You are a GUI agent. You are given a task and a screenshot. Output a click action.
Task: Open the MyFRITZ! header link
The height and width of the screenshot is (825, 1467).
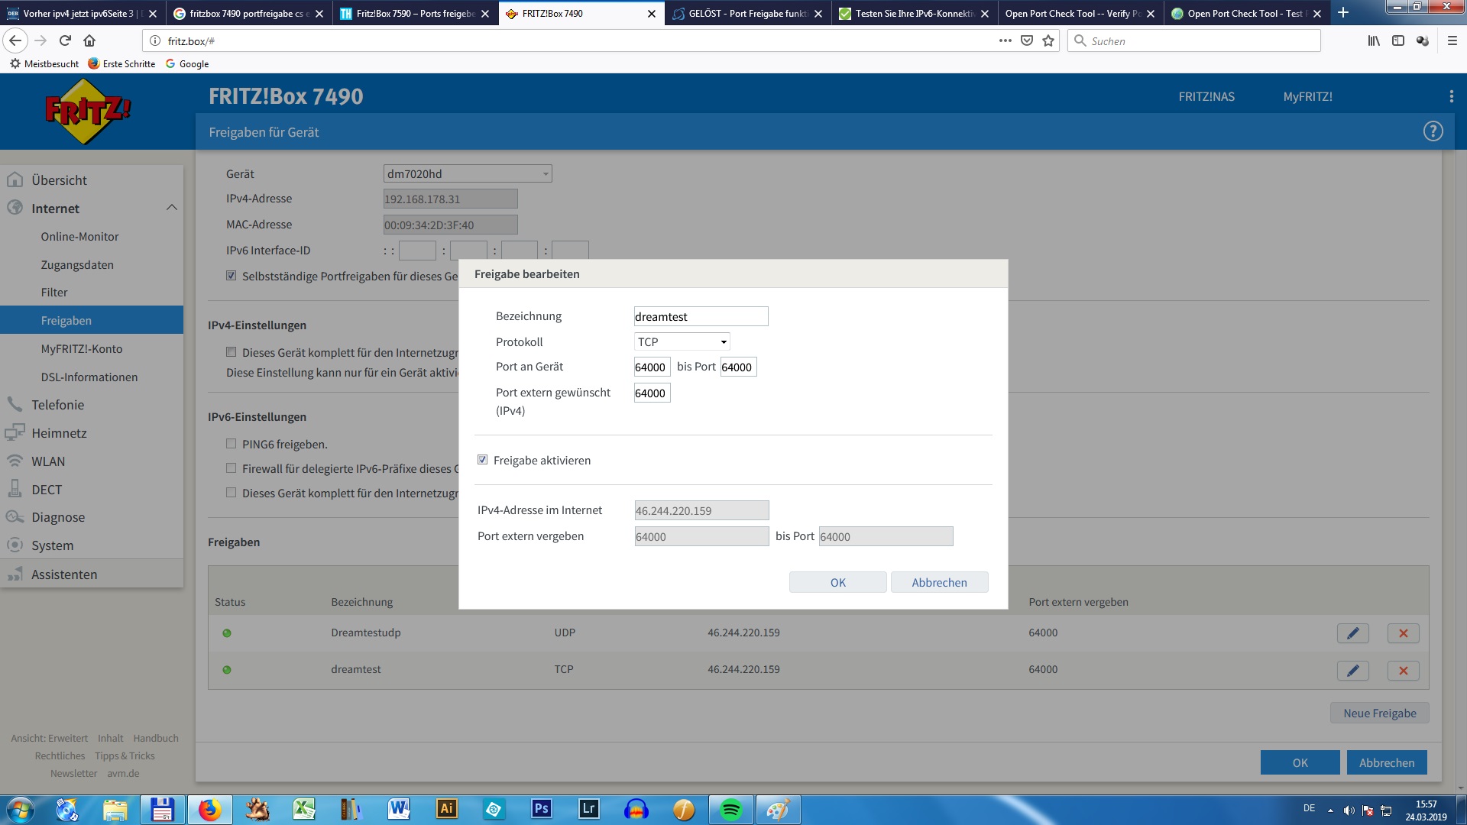(x=1307, y=96)
